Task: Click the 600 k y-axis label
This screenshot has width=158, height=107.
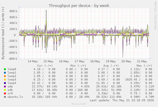Action: tap(13, 17)
